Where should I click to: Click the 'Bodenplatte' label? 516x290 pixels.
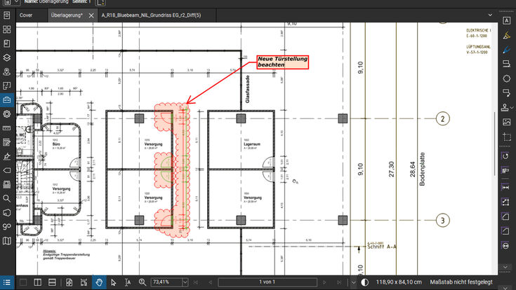[x=422, y=169]
